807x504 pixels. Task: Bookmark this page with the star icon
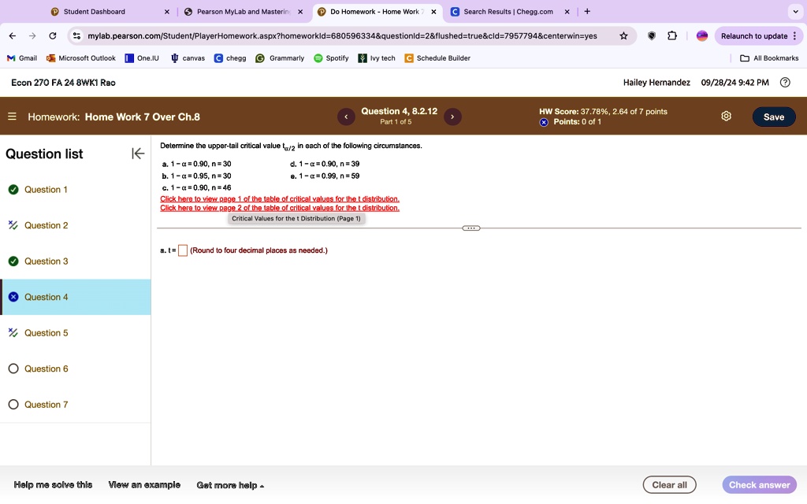click(624, 36)
